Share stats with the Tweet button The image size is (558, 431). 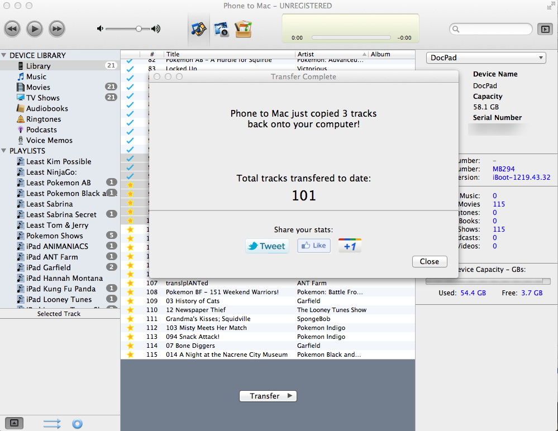coord(267,246)
